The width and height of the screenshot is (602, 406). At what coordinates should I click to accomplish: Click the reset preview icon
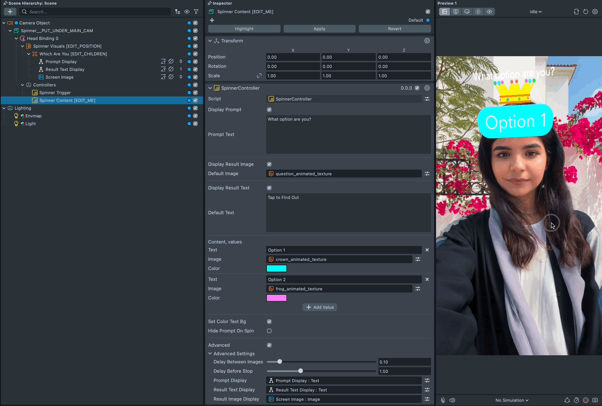click(x=585, y=12)
